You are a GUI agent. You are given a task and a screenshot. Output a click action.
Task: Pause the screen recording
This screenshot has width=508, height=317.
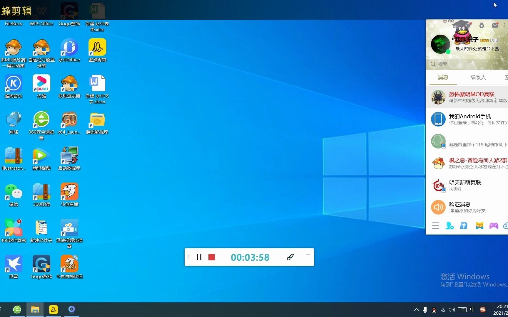(x=199, y=257)
